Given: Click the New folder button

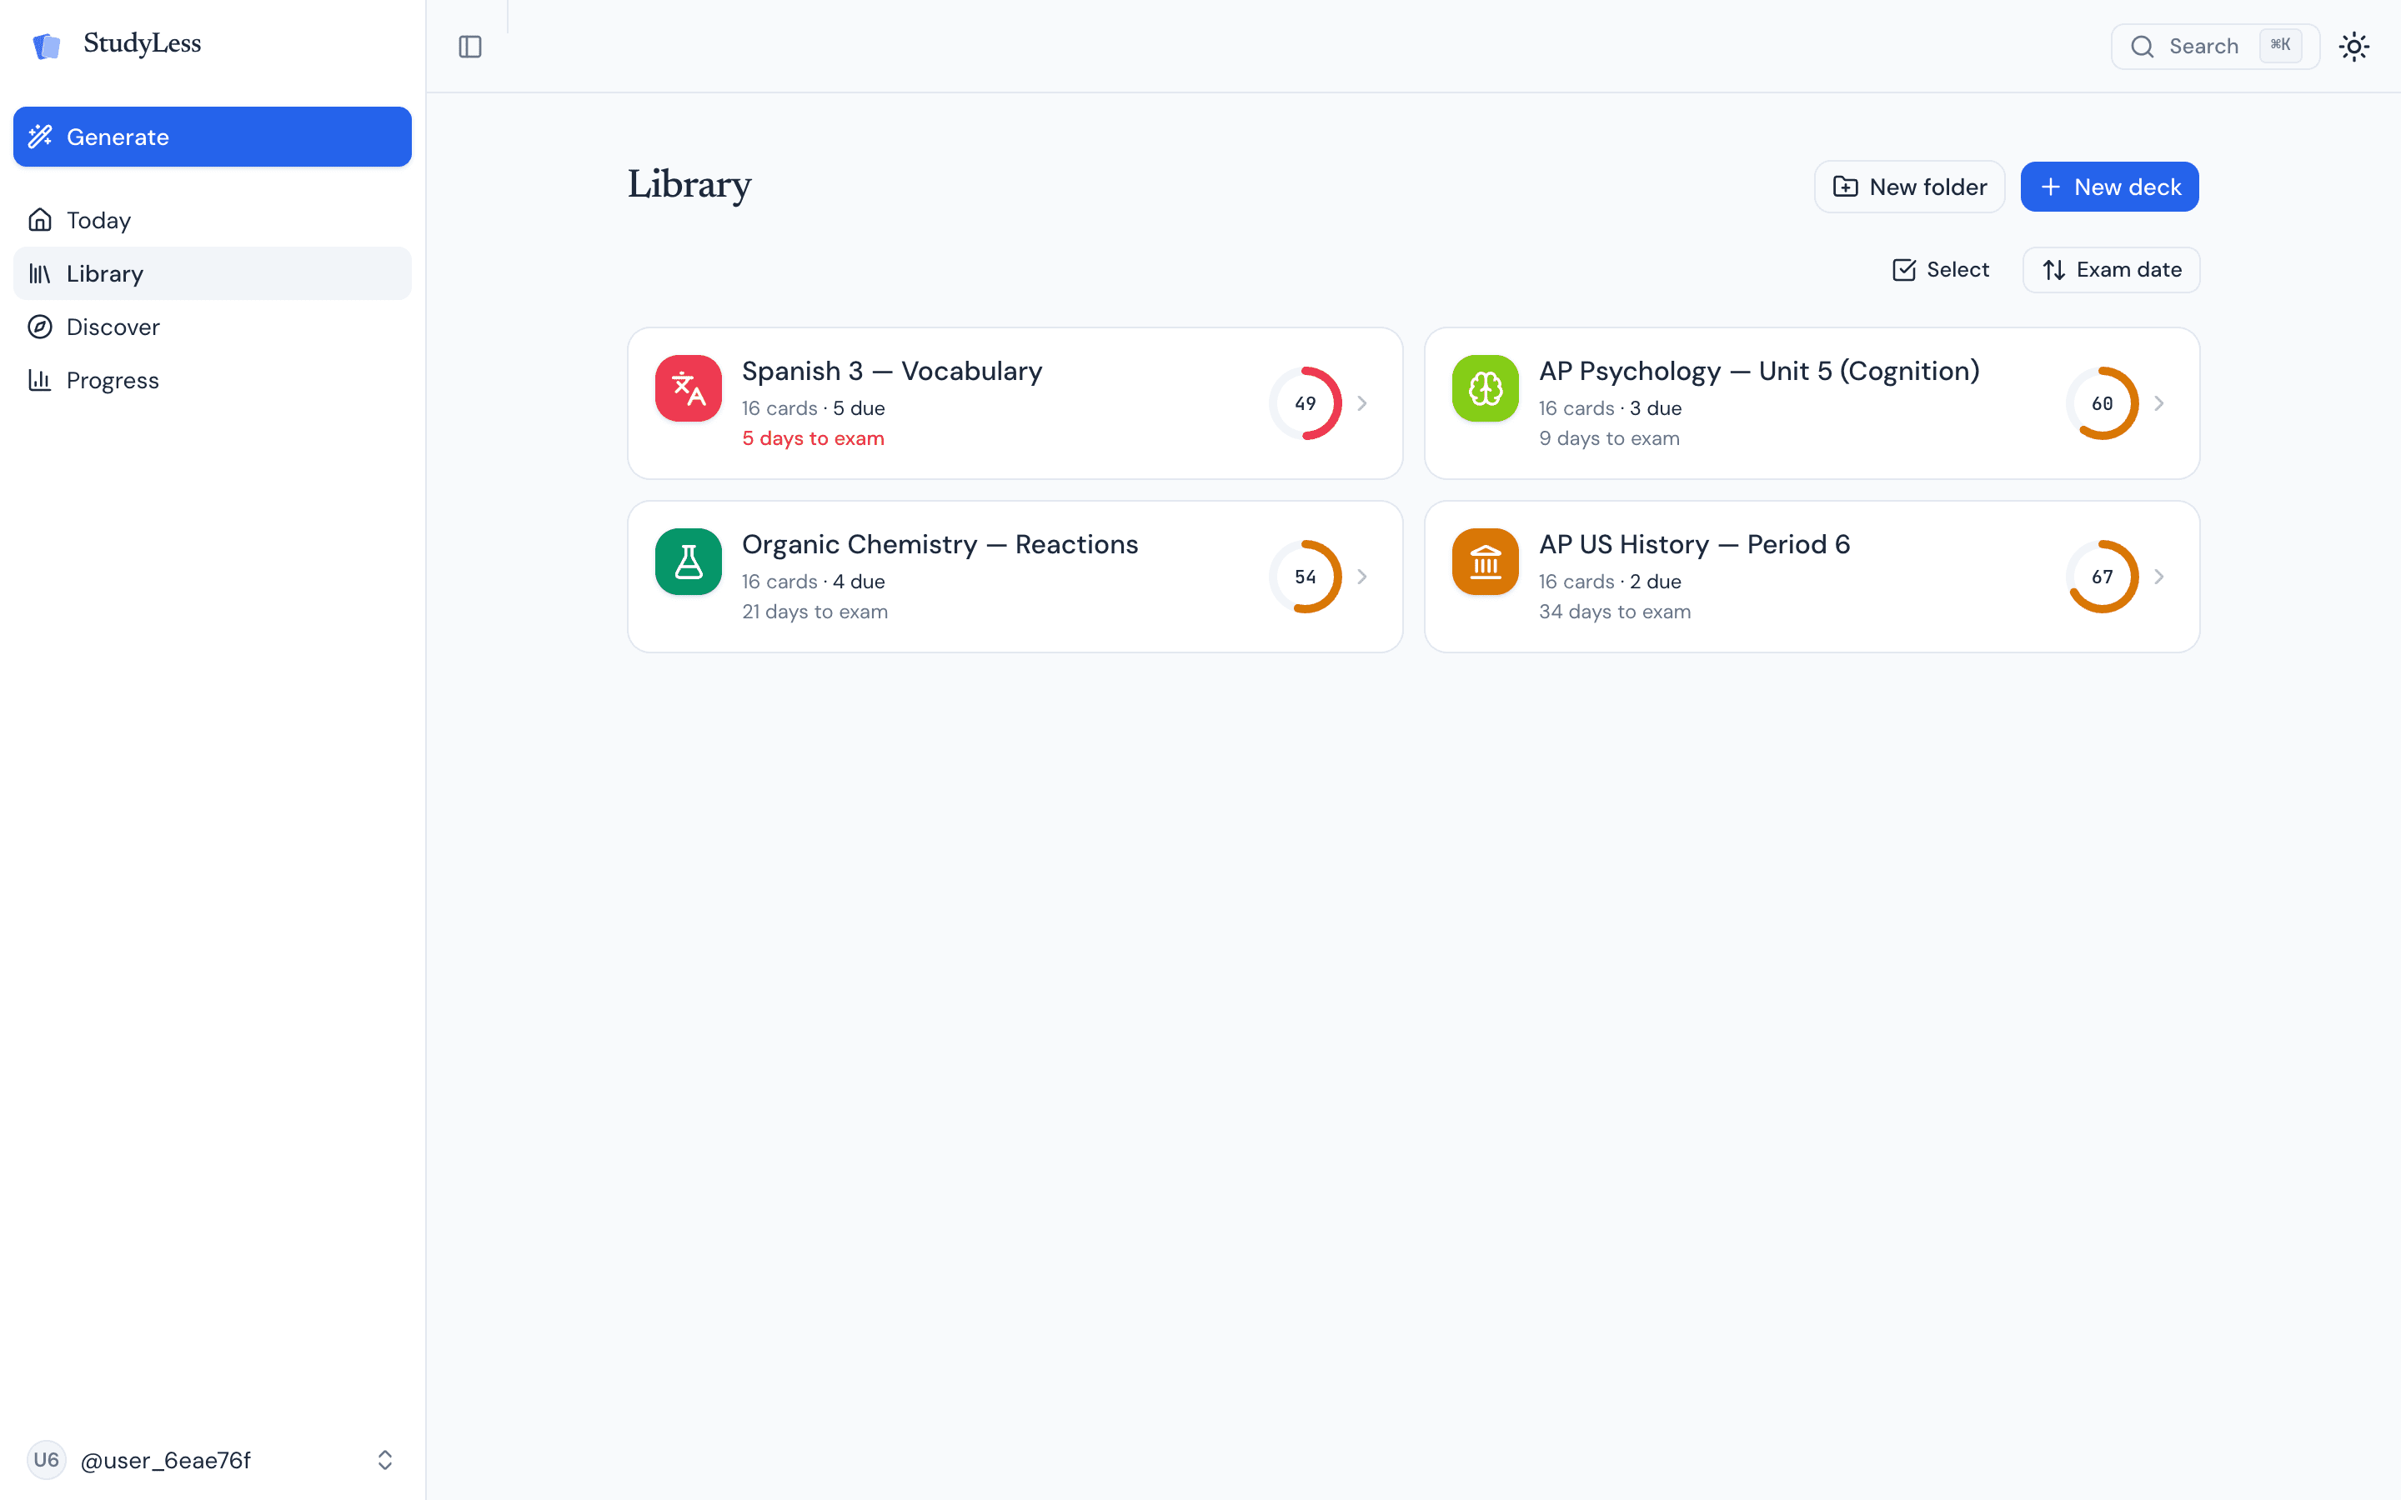Looking at the screenshot, I should (1909, 187).
